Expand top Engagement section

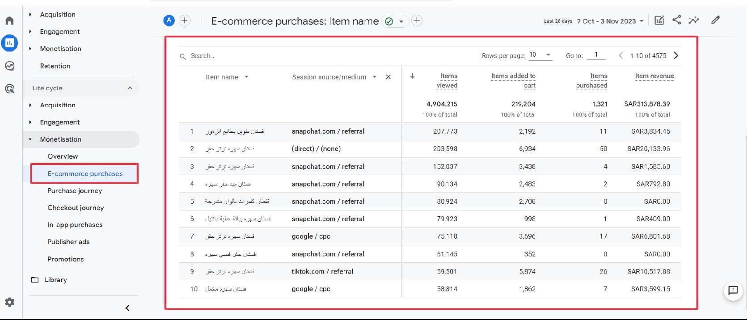(x=30, y=31)
